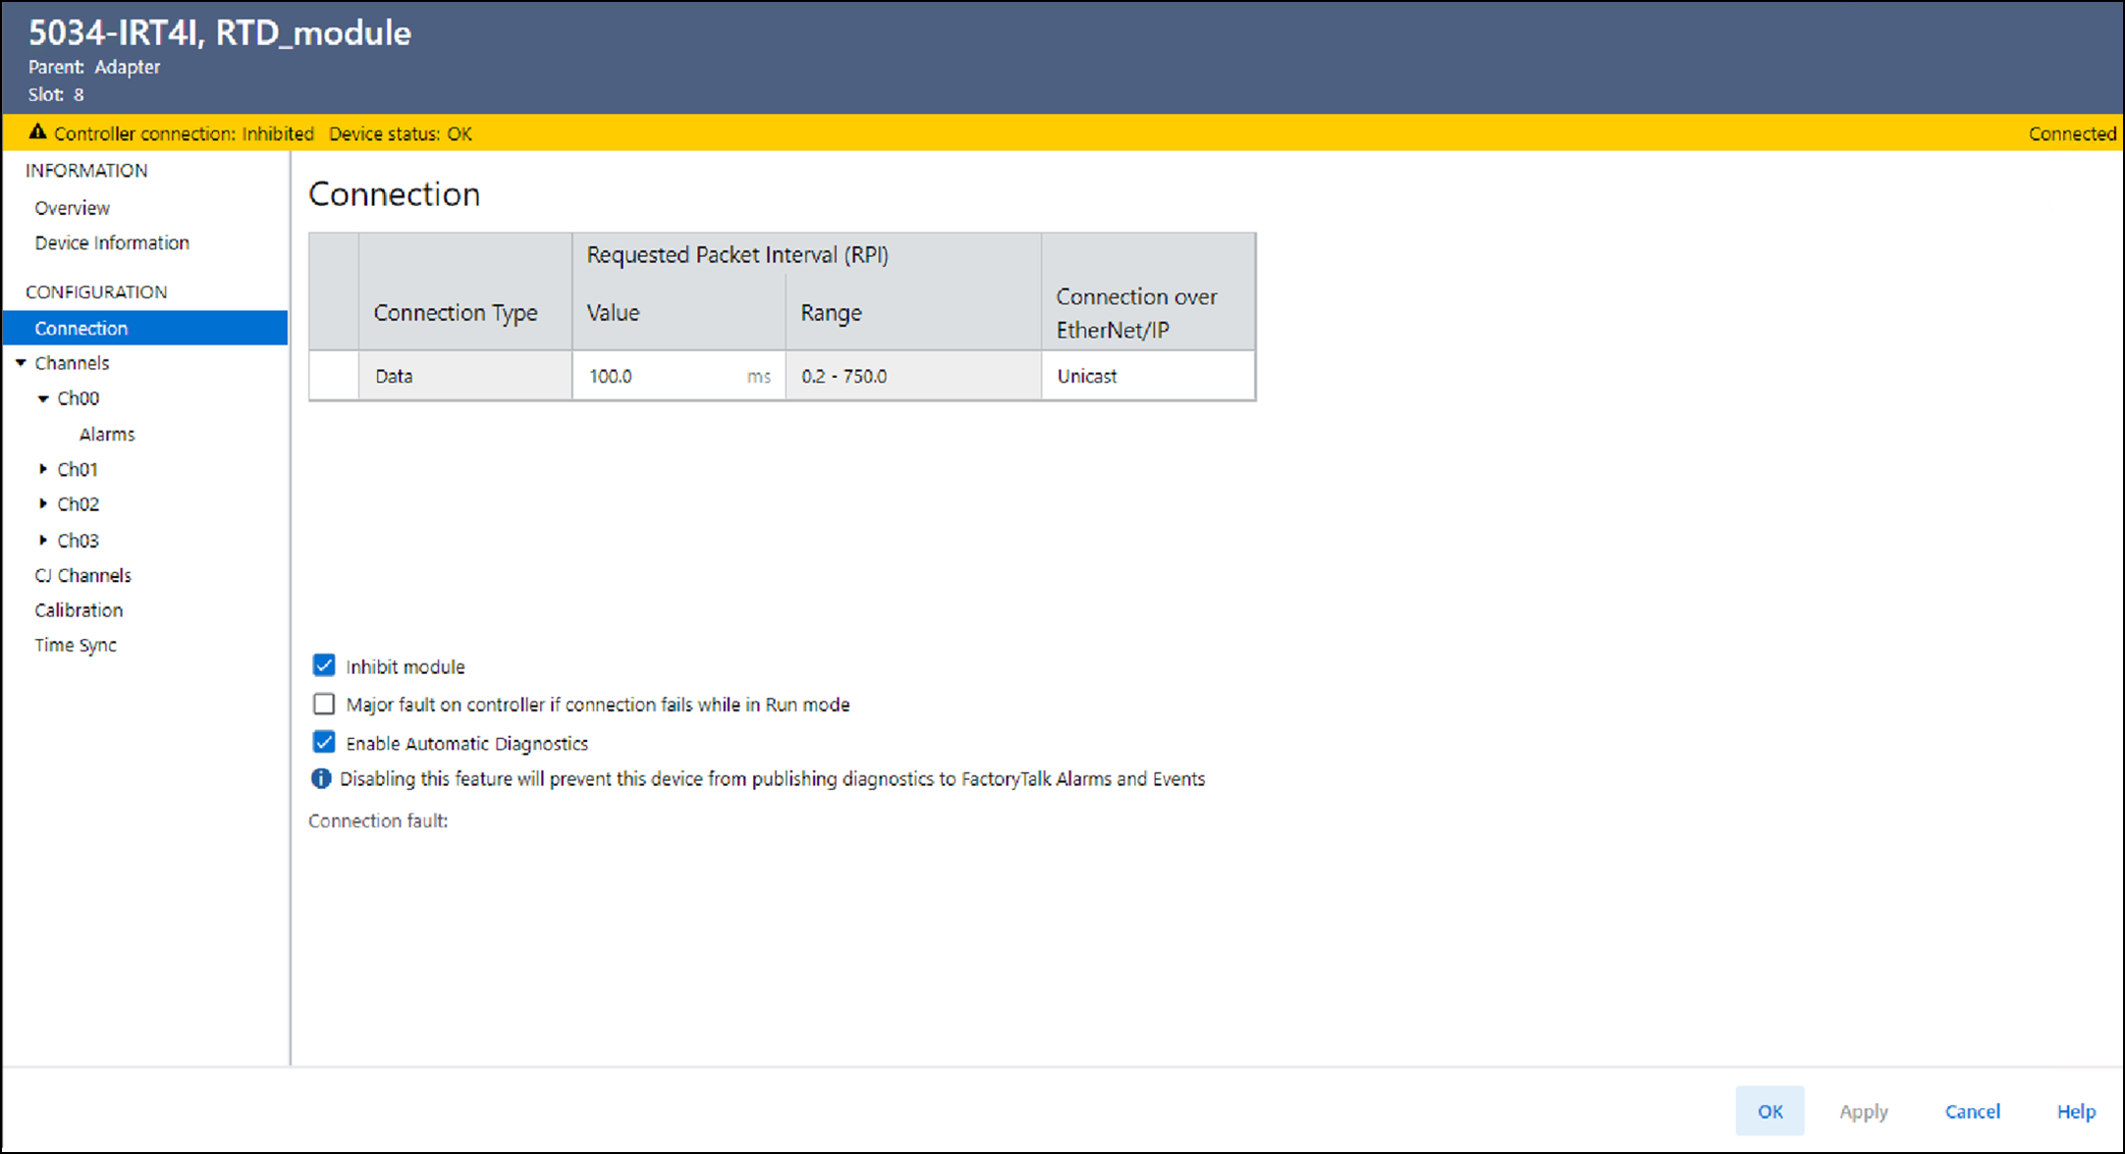This screenshot has width=2125, height=1154.
Task: Click the blue info icon near diagnostics note
Action: coord(321,779)
